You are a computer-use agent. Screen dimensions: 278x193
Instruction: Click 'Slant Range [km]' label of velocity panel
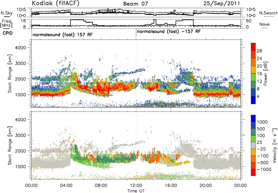pyautogui.click(x=10, y=146)
